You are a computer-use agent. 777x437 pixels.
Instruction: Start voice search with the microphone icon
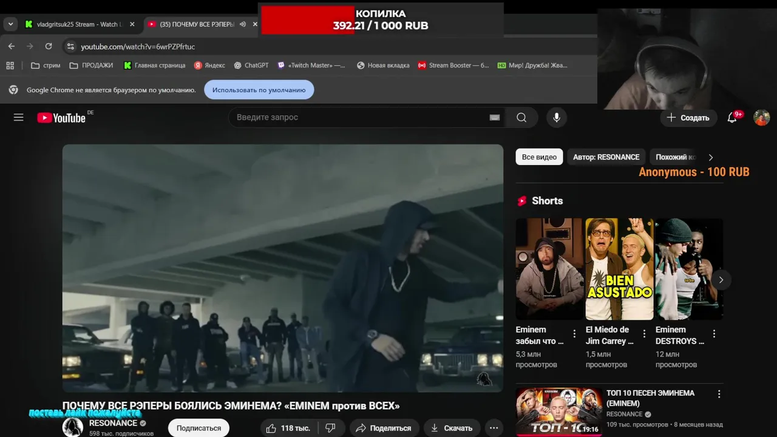pos(557,118)
